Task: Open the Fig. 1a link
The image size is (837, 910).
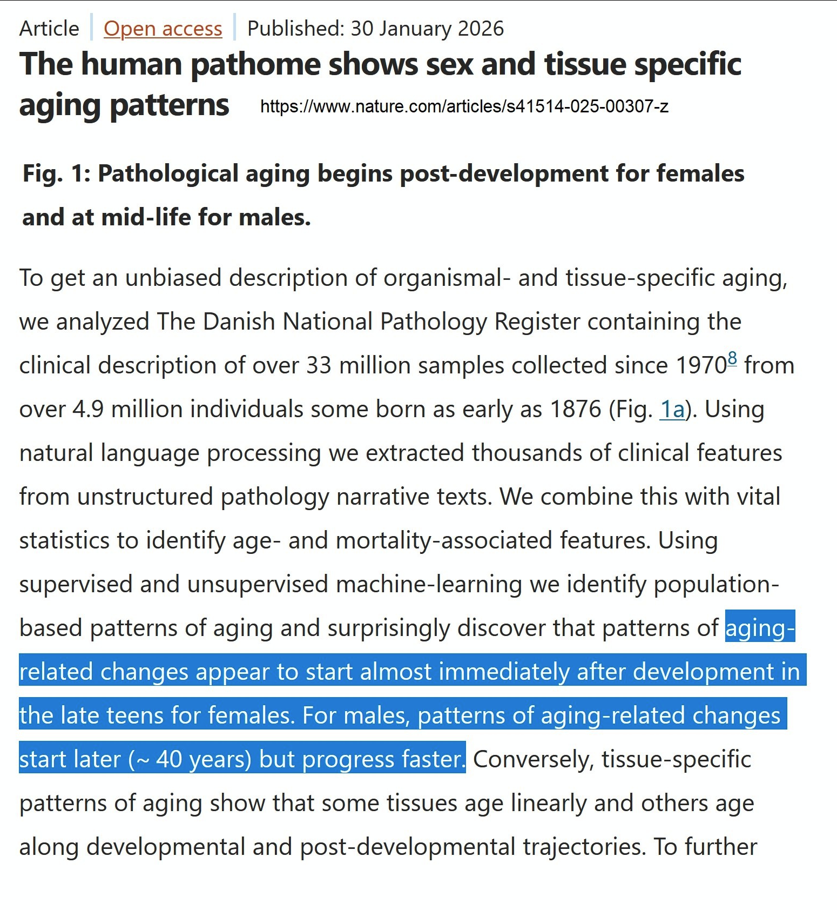Action: coord(672,409)
